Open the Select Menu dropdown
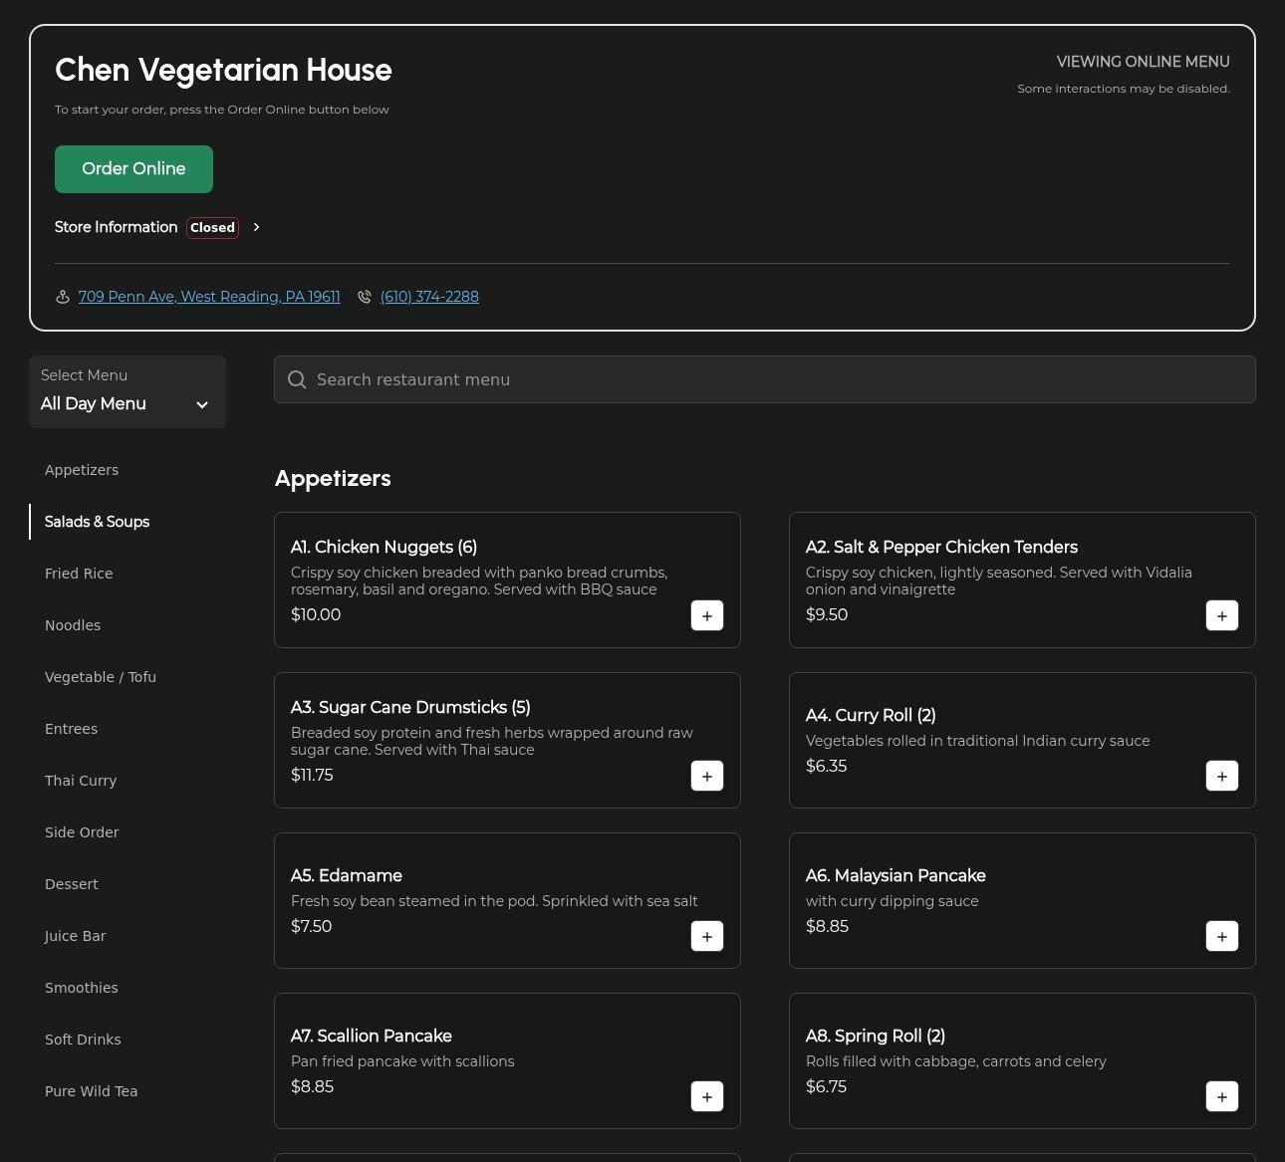This screenshot has width=1285, height=1162. [x=128, y=392]
